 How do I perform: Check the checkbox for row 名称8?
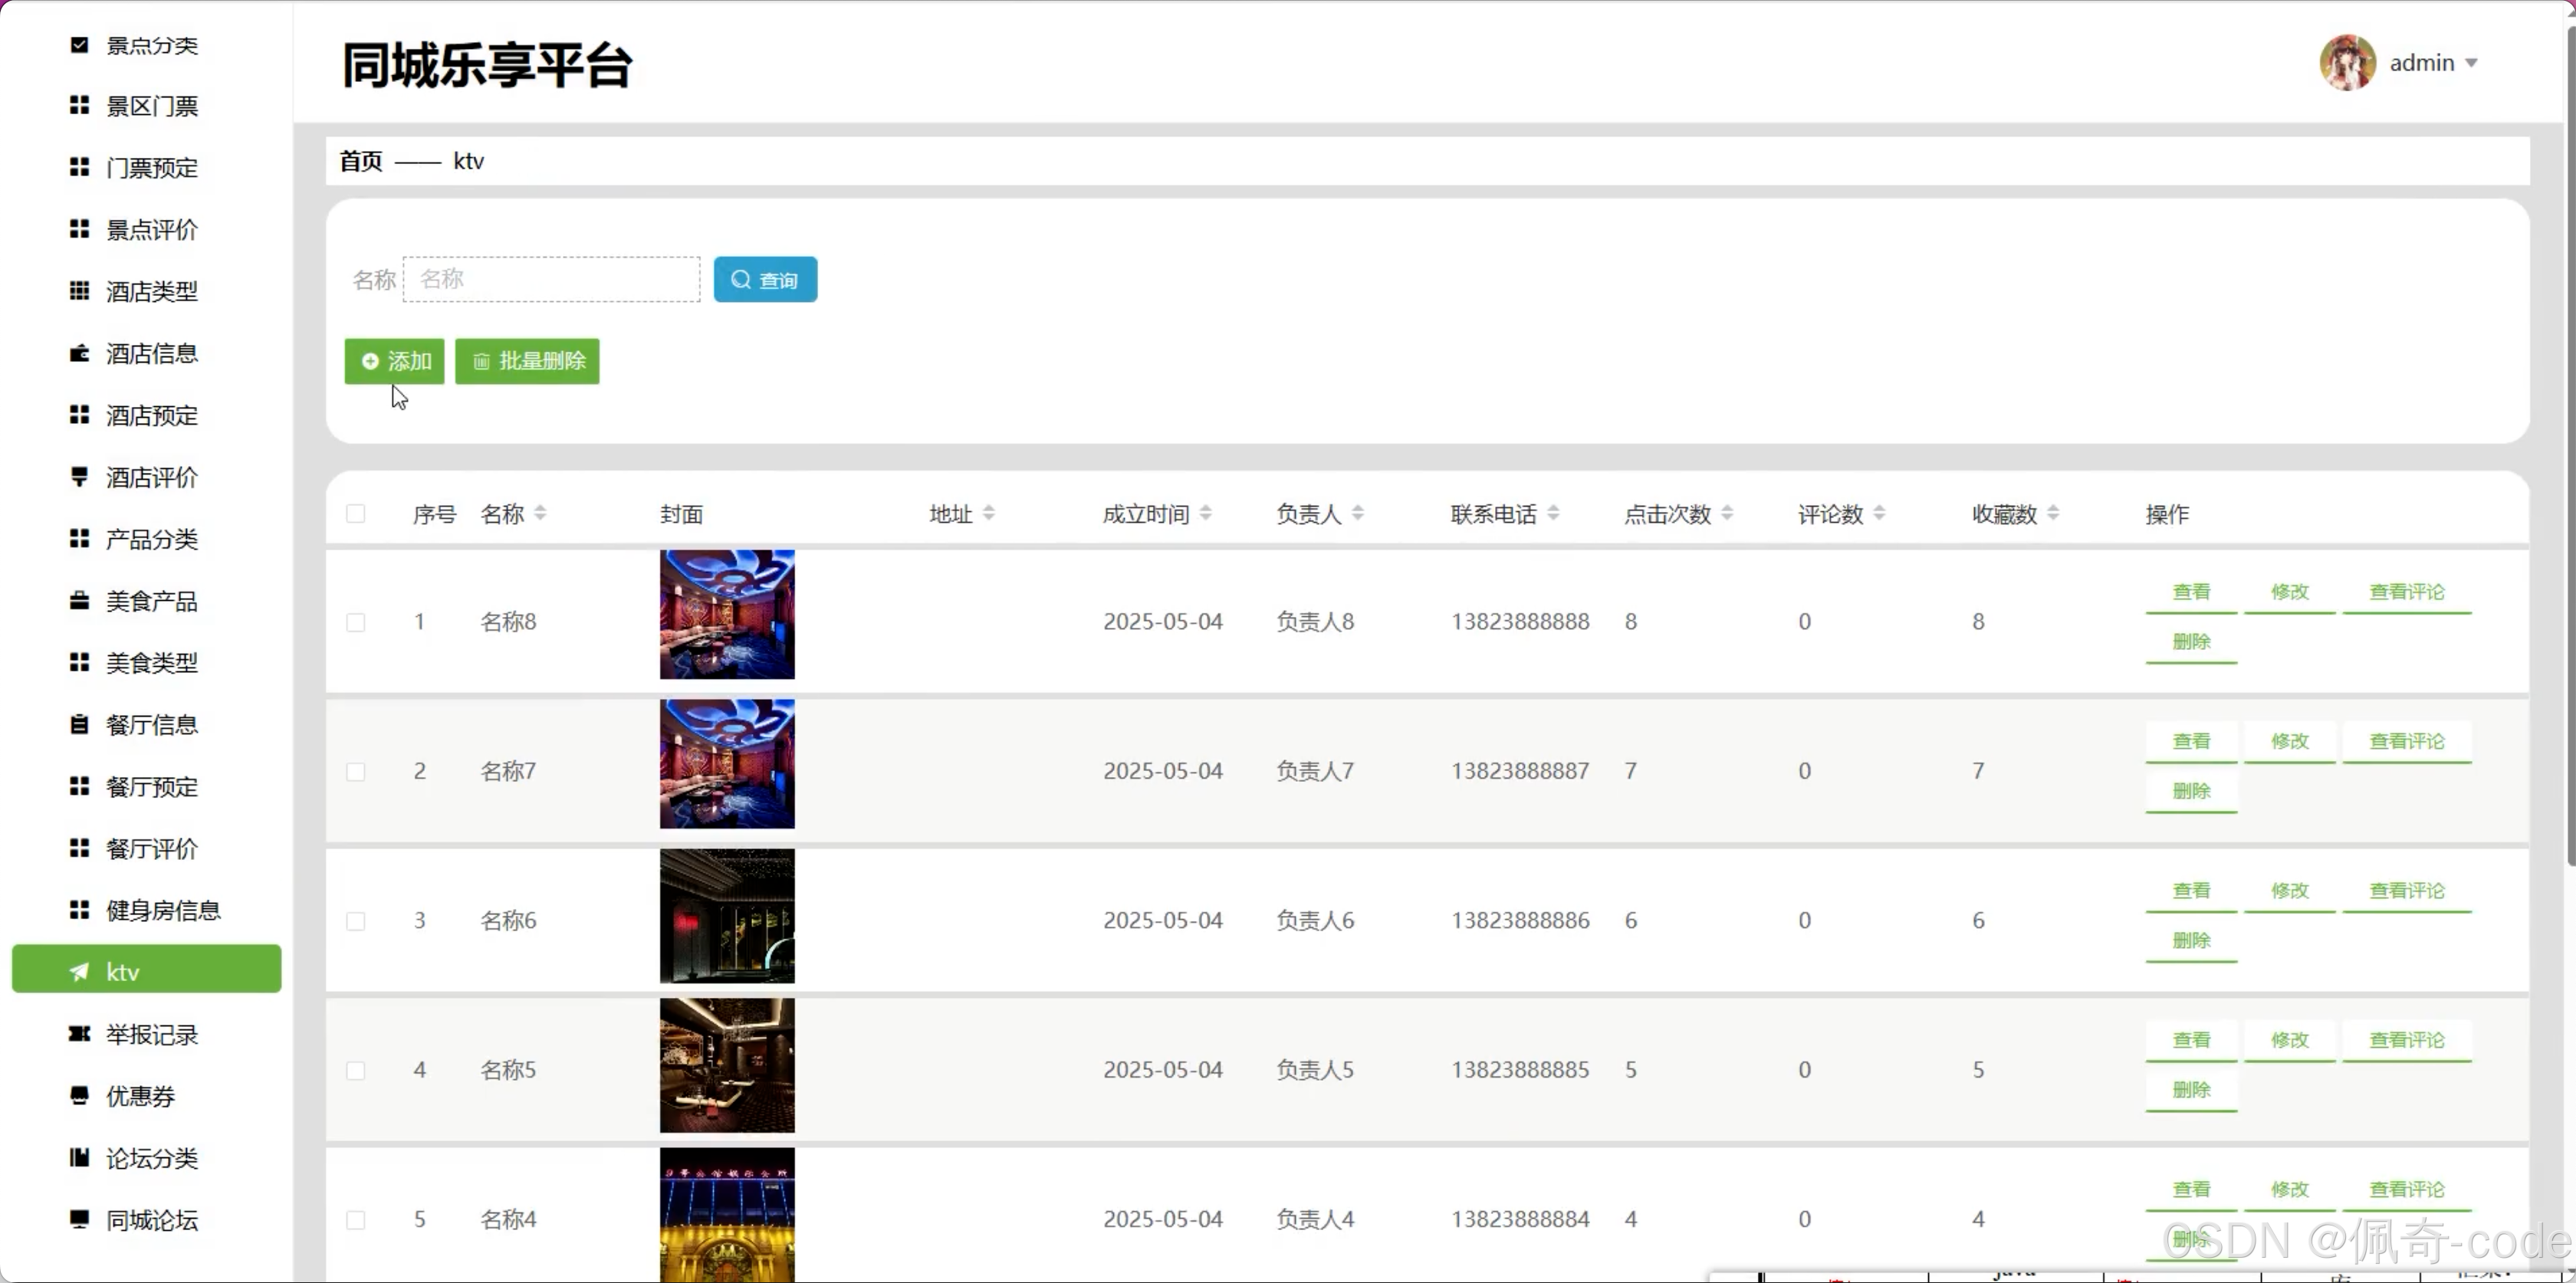(355, 622)
